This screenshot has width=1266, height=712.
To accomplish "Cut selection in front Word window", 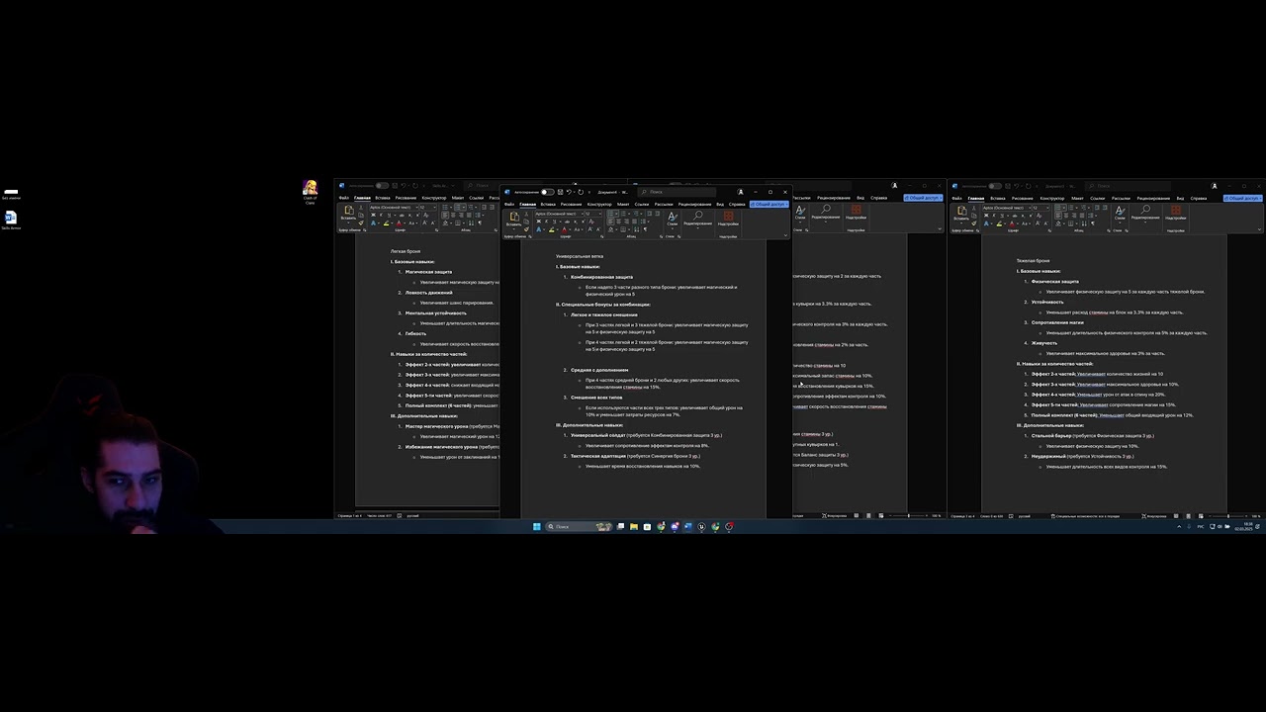I will pyautogui.click(x=526, y=214).
